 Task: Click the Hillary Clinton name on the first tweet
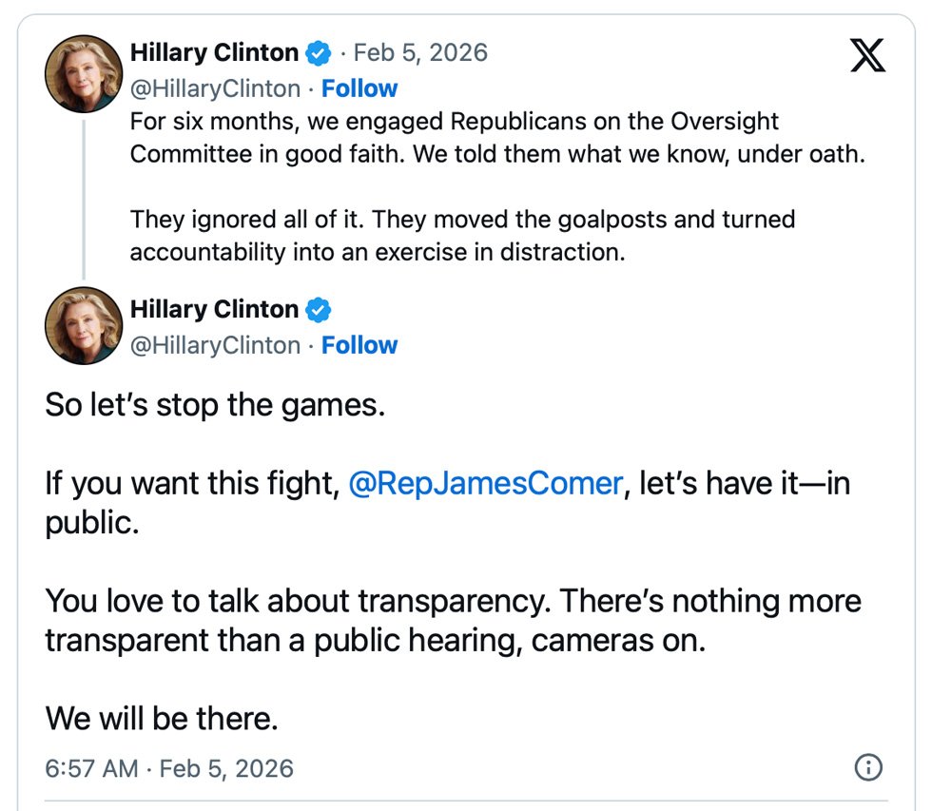214,52
